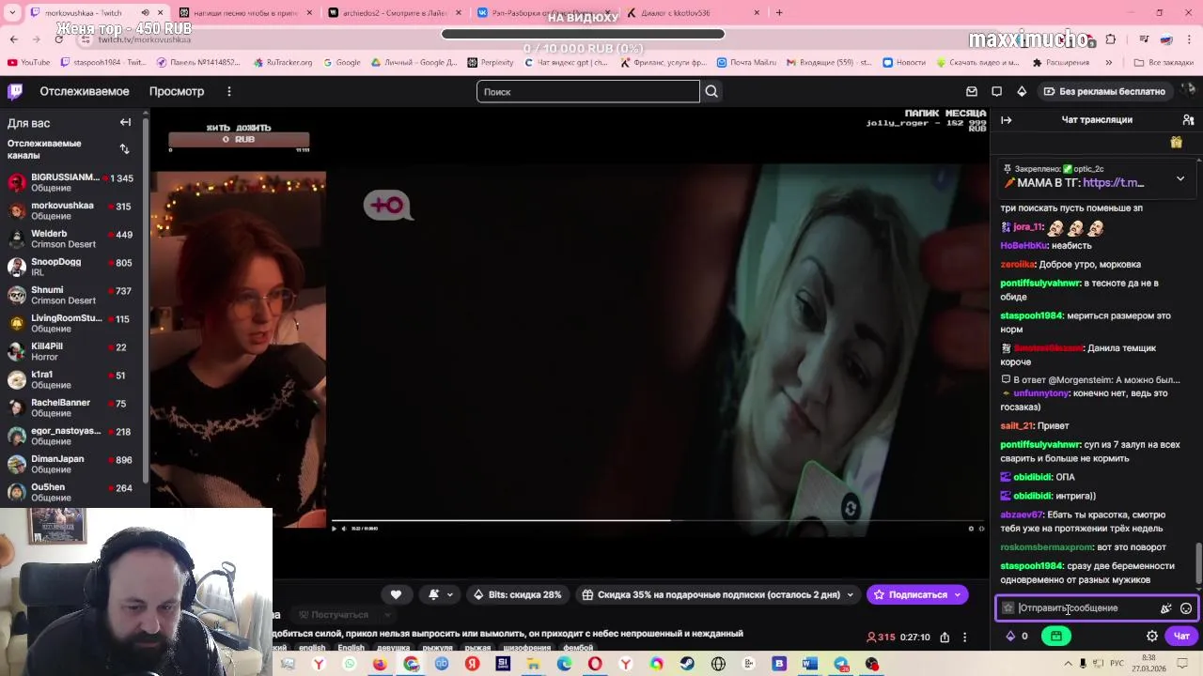Open YouTube bookmark in bookmarks bar
Screen dimensions: 1203x676
click(28, 63)
